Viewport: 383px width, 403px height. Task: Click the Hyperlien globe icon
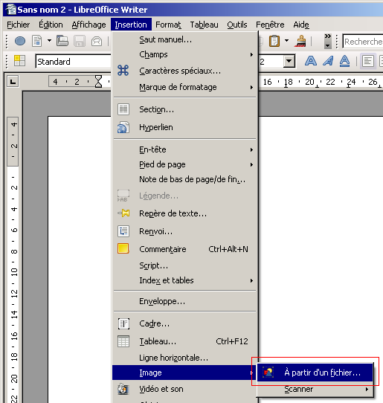pos(123,127)
